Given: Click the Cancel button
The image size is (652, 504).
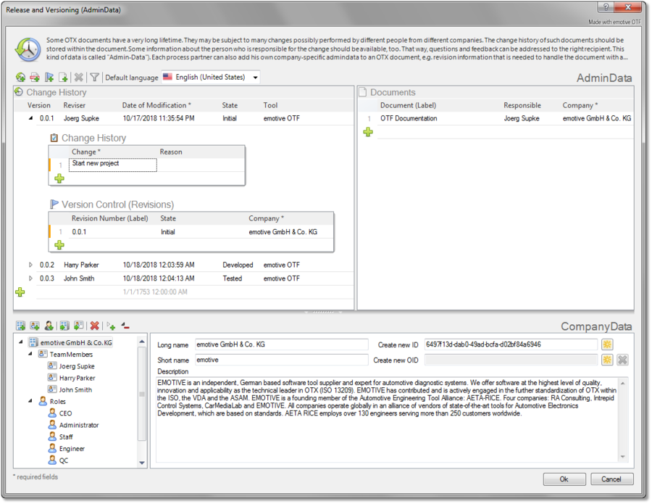Looking at the screenshot, I should pyautogui.click(x=611, y=479).
